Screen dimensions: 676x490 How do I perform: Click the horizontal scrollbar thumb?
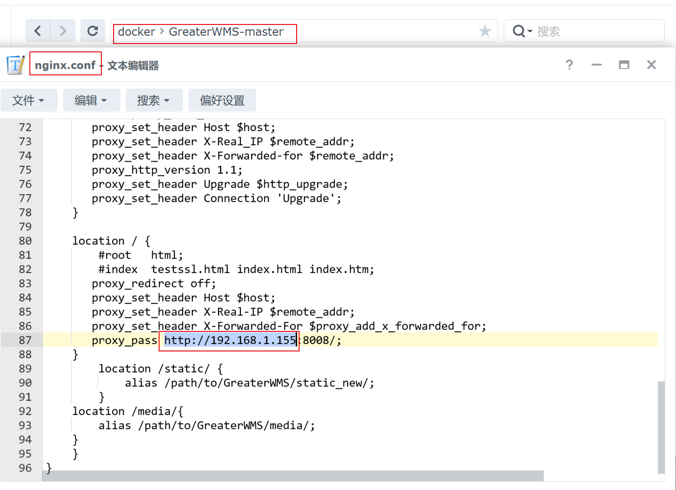[294, 476]
